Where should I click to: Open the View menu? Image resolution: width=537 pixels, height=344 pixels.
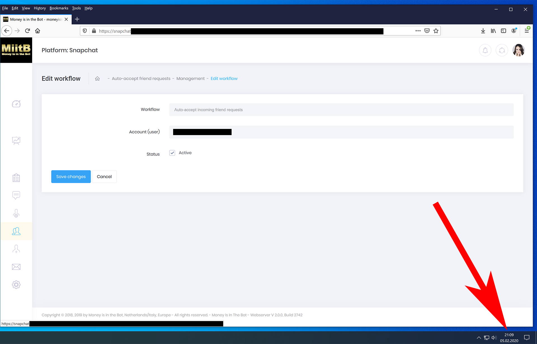coord(26,8)
